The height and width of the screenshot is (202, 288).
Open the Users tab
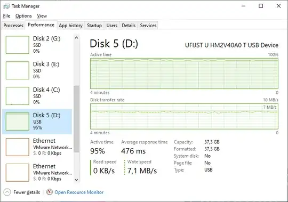111,26
